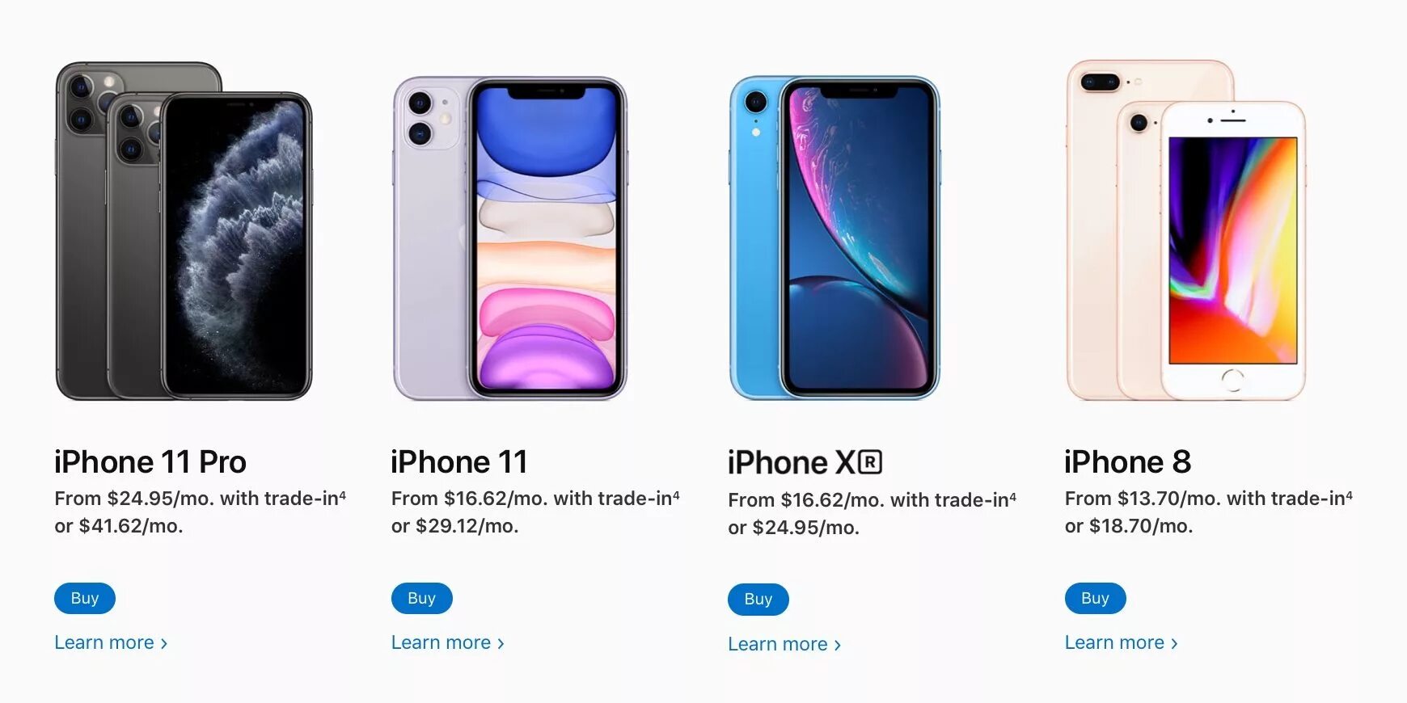The height and width of the screenshot is (703, 1407).
Task: Click the iPhone 8 heading
Action: (x=1128, y=462)
